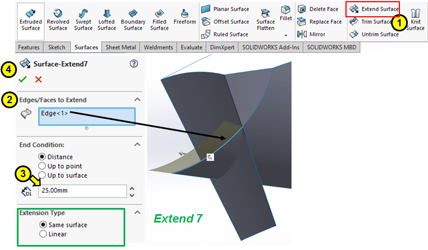Image resolution: width=428 pixels, height=250 pixels.
Task: Cancel with the red X button
Action: [38, 79]
